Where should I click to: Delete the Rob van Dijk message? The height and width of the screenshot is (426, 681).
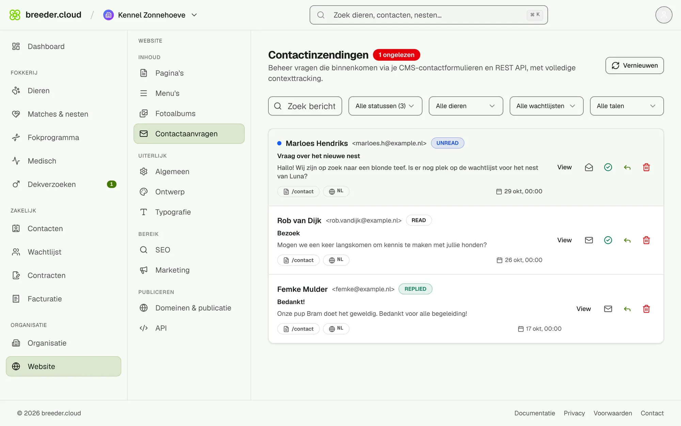(646, 240)
